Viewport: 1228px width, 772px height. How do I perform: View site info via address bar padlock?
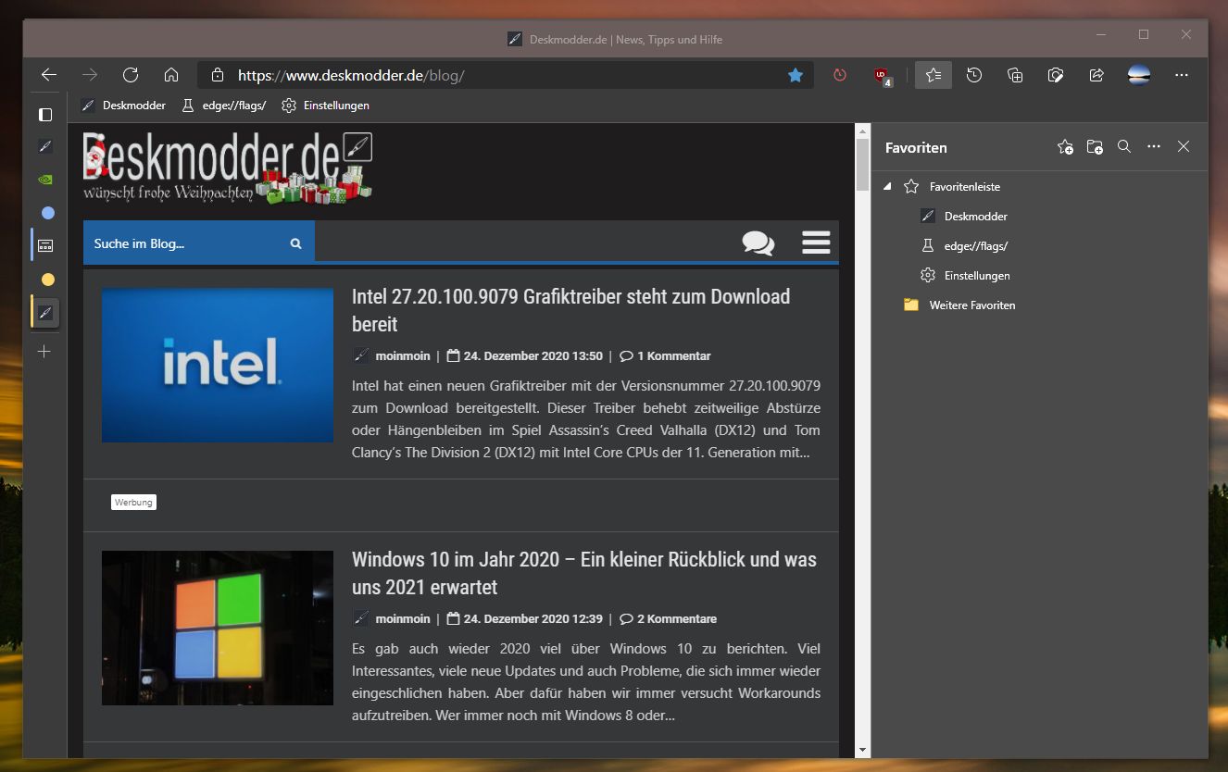(x=218, y=75)
